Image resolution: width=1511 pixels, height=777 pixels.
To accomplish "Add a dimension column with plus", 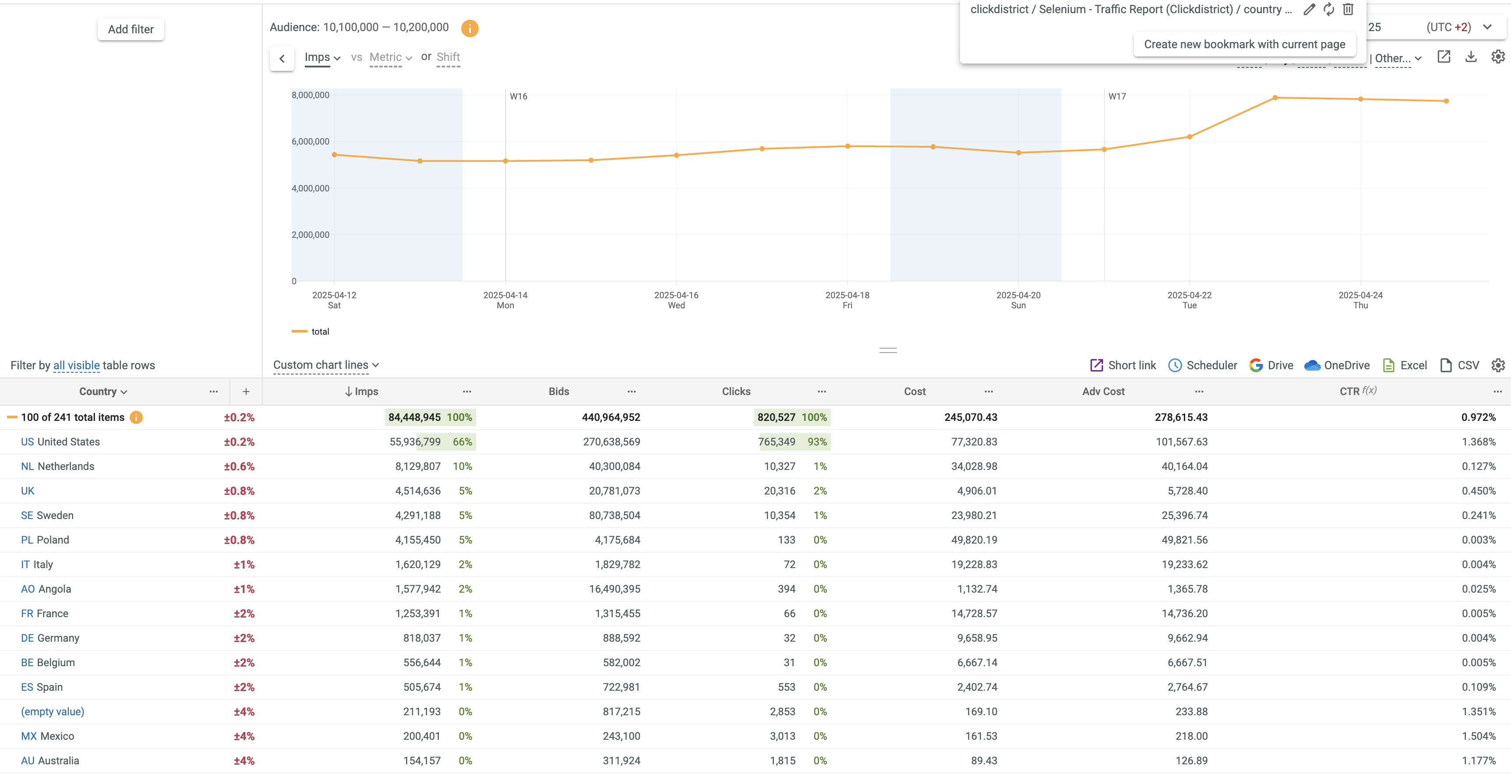I will (246, 391).
